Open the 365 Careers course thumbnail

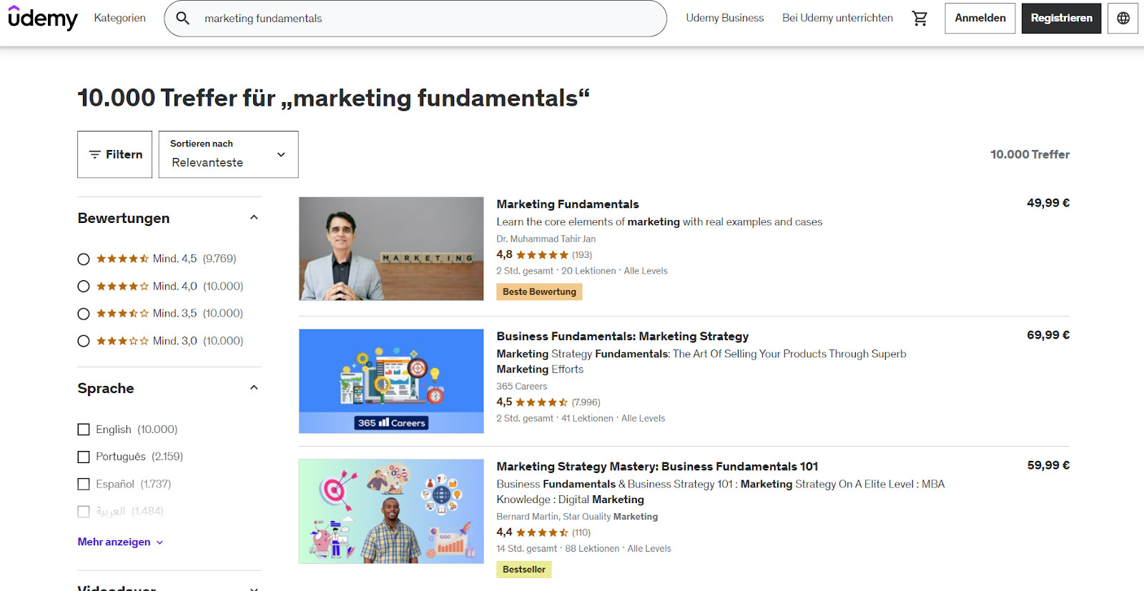pyautogui.click(x=391, y=381)
